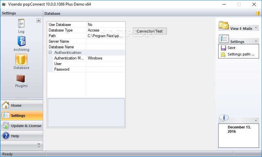The height and width of the screenshot is (157, 262).
Task: Click the Database Name value field
Action: click(x=106, y=47)
